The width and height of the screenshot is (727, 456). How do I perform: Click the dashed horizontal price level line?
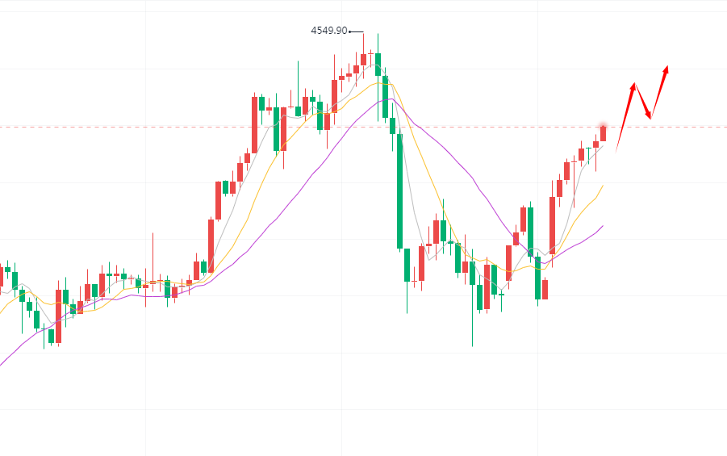pyautogui.click(x=484, y=127)
